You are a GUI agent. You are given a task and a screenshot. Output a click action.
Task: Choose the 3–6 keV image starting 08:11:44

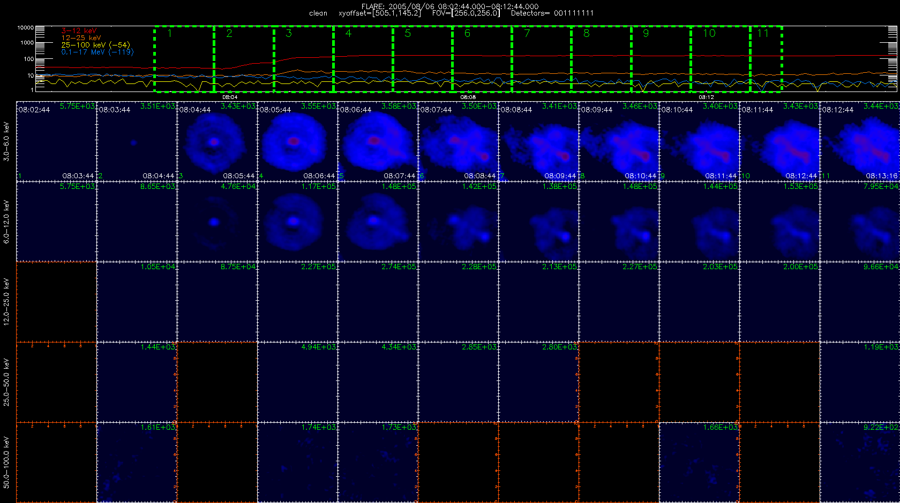click(779, 141)
